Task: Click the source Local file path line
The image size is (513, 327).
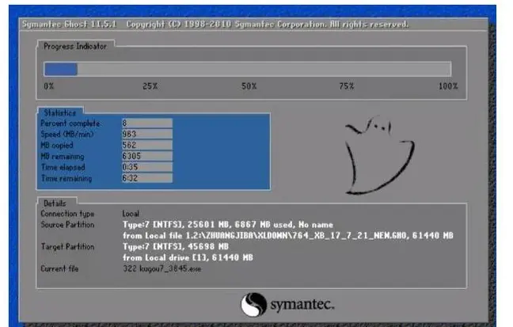Action: pyautogui.click(x=288, y=236)
